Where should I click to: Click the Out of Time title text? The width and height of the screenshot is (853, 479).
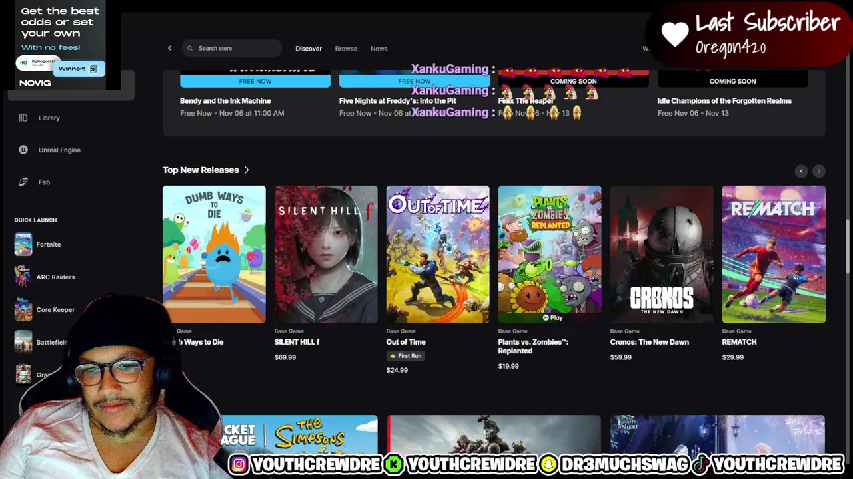(406, 342)
